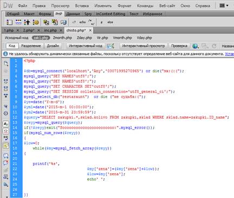Open the Format menu
The height and width of the screenshot is (198, 234).
[x=124, y=6]
